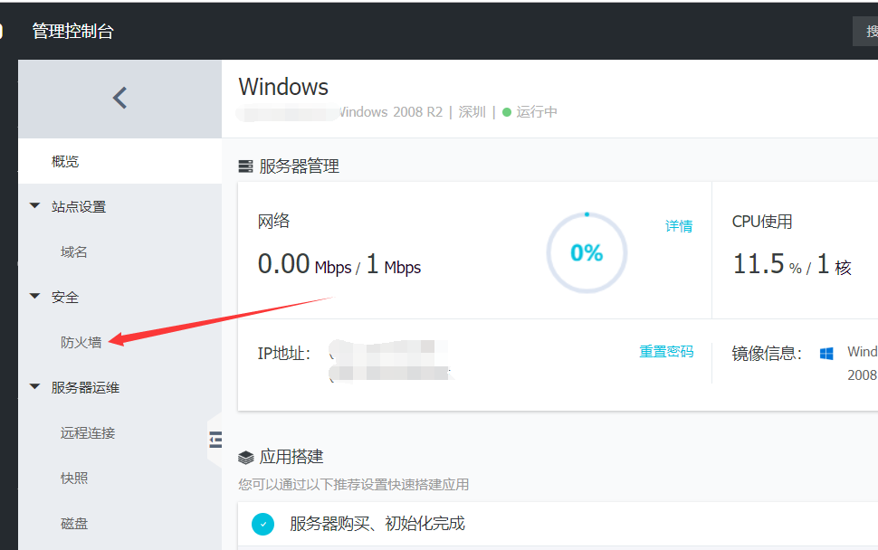The image size is (878, 550).
Task: Click the search button in top bar
Action: pos(865,31)
